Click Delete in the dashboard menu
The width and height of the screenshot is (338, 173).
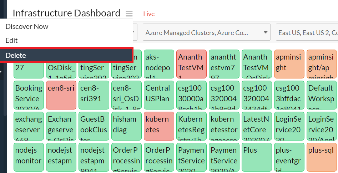[x=16, y=55]
